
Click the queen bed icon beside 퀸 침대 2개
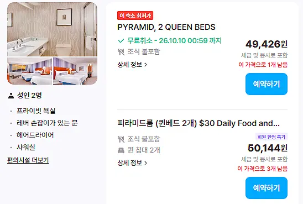point(121,150)
